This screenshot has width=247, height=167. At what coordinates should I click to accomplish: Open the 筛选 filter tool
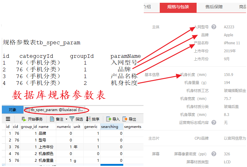pos(72,119)
